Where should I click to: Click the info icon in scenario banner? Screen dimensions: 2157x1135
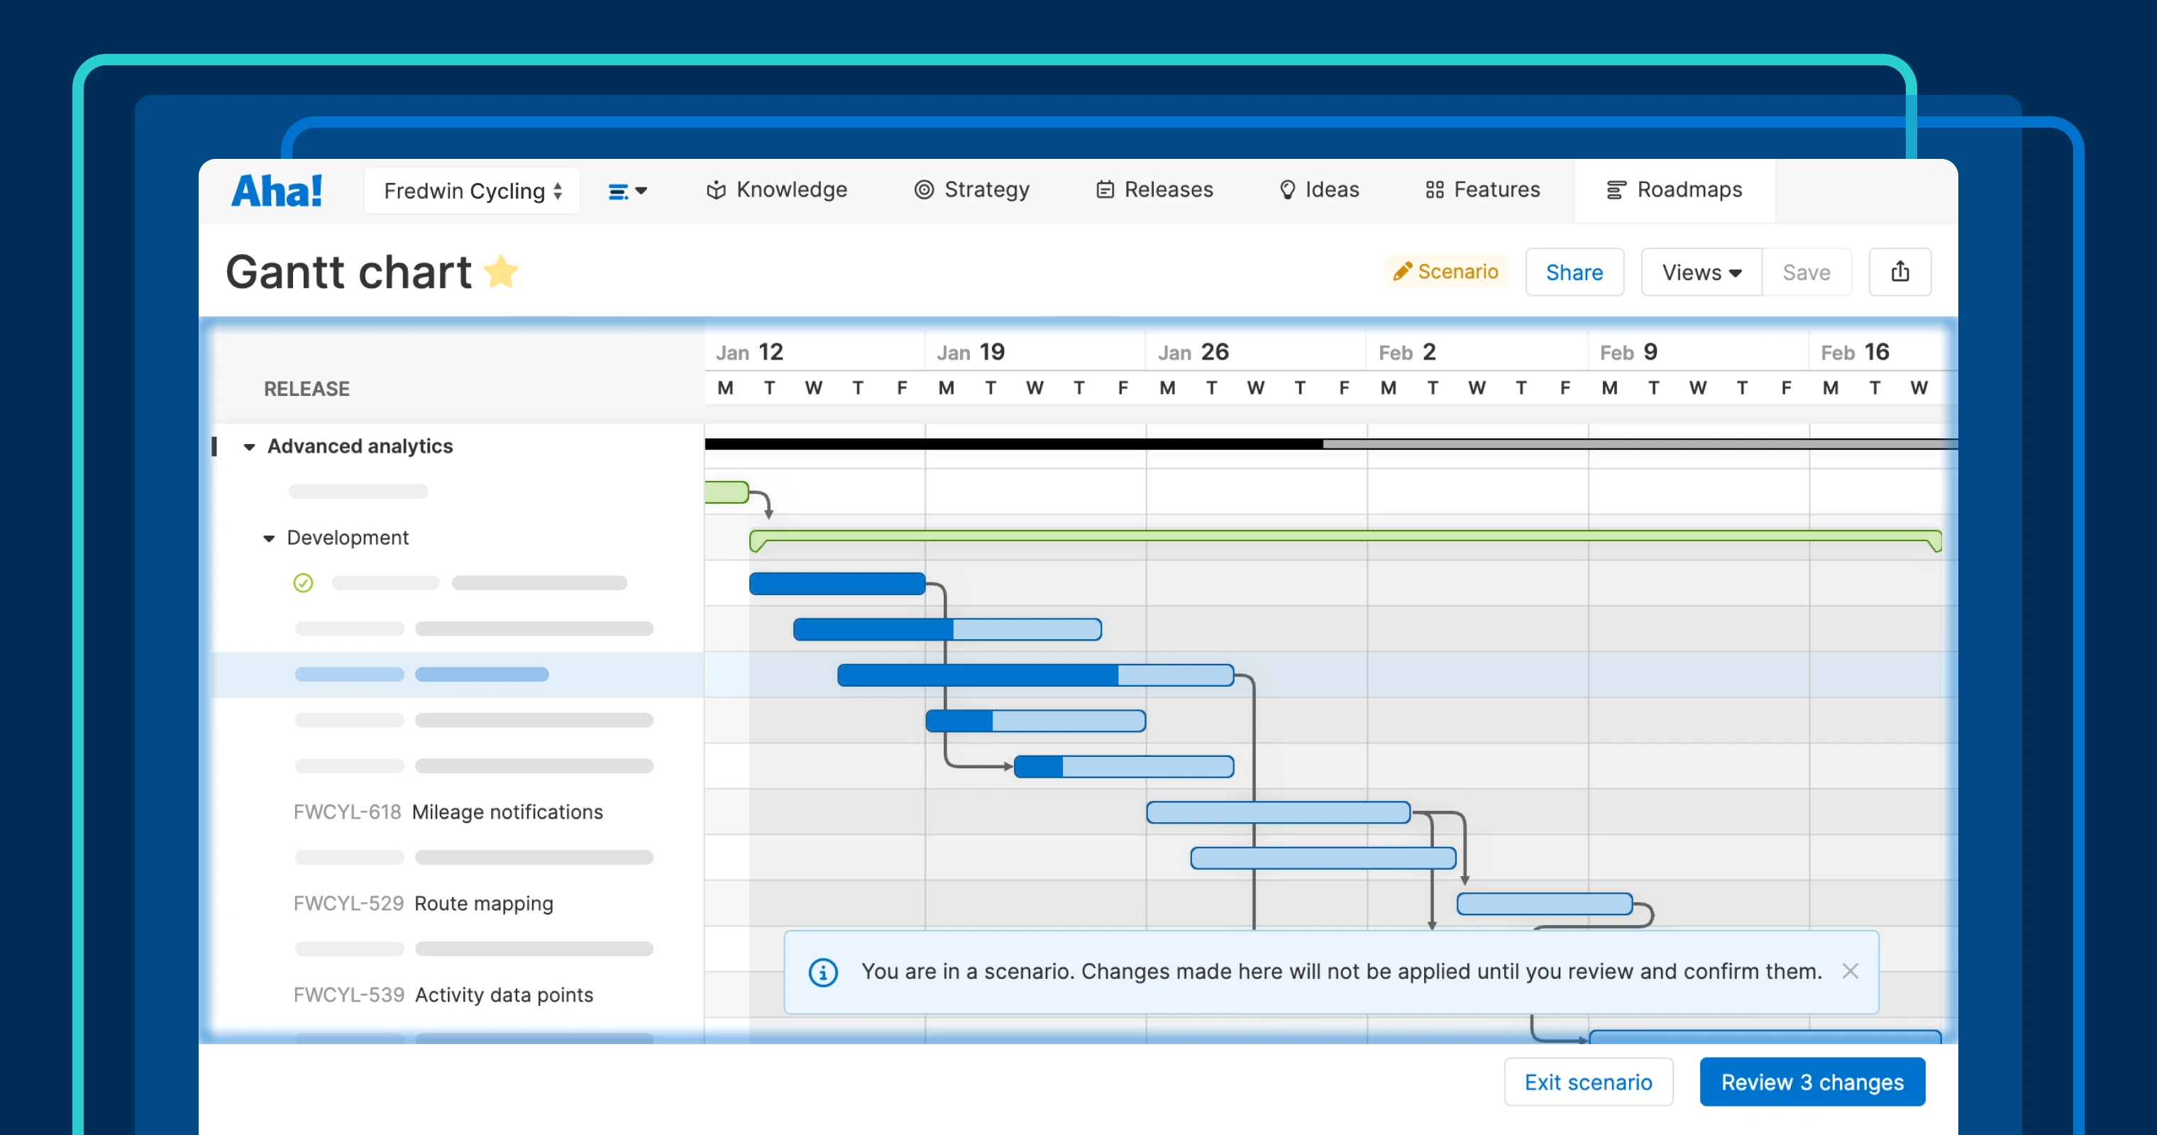tap(824, 972)
